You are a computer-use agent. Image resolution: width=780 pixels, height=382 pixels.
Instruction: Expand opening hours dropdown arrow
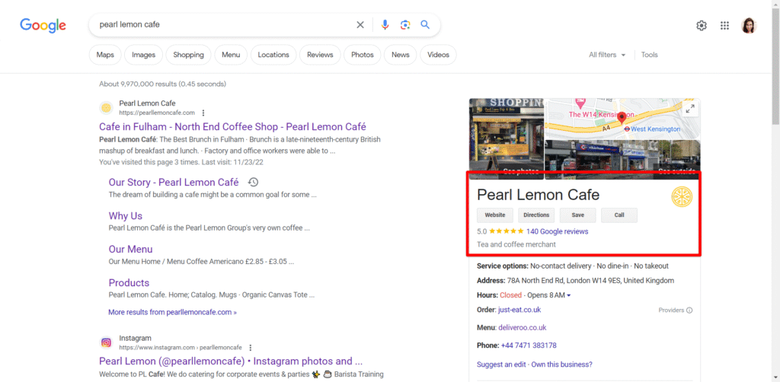568,295
